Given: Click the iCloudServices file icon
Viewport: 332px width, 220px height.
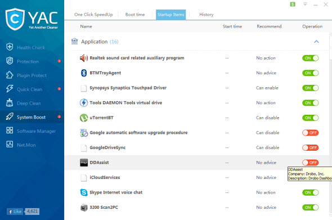Looking at the screenshot, I should tap(84, 178).
